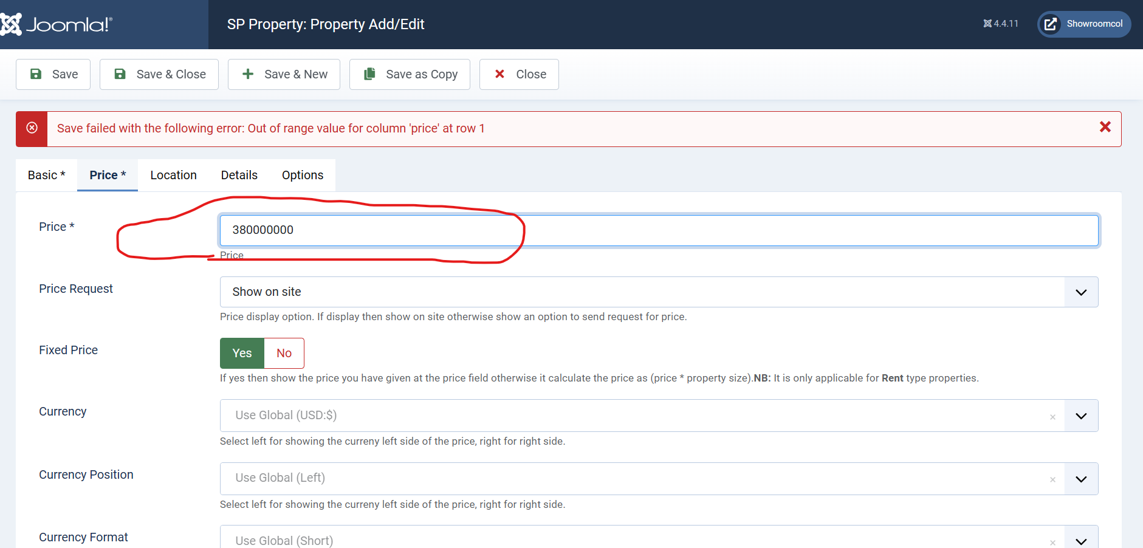Clear the Currency selection with the x
Image resolution: width=1143 pixels, height=548 pixels.
[1052, 417]
